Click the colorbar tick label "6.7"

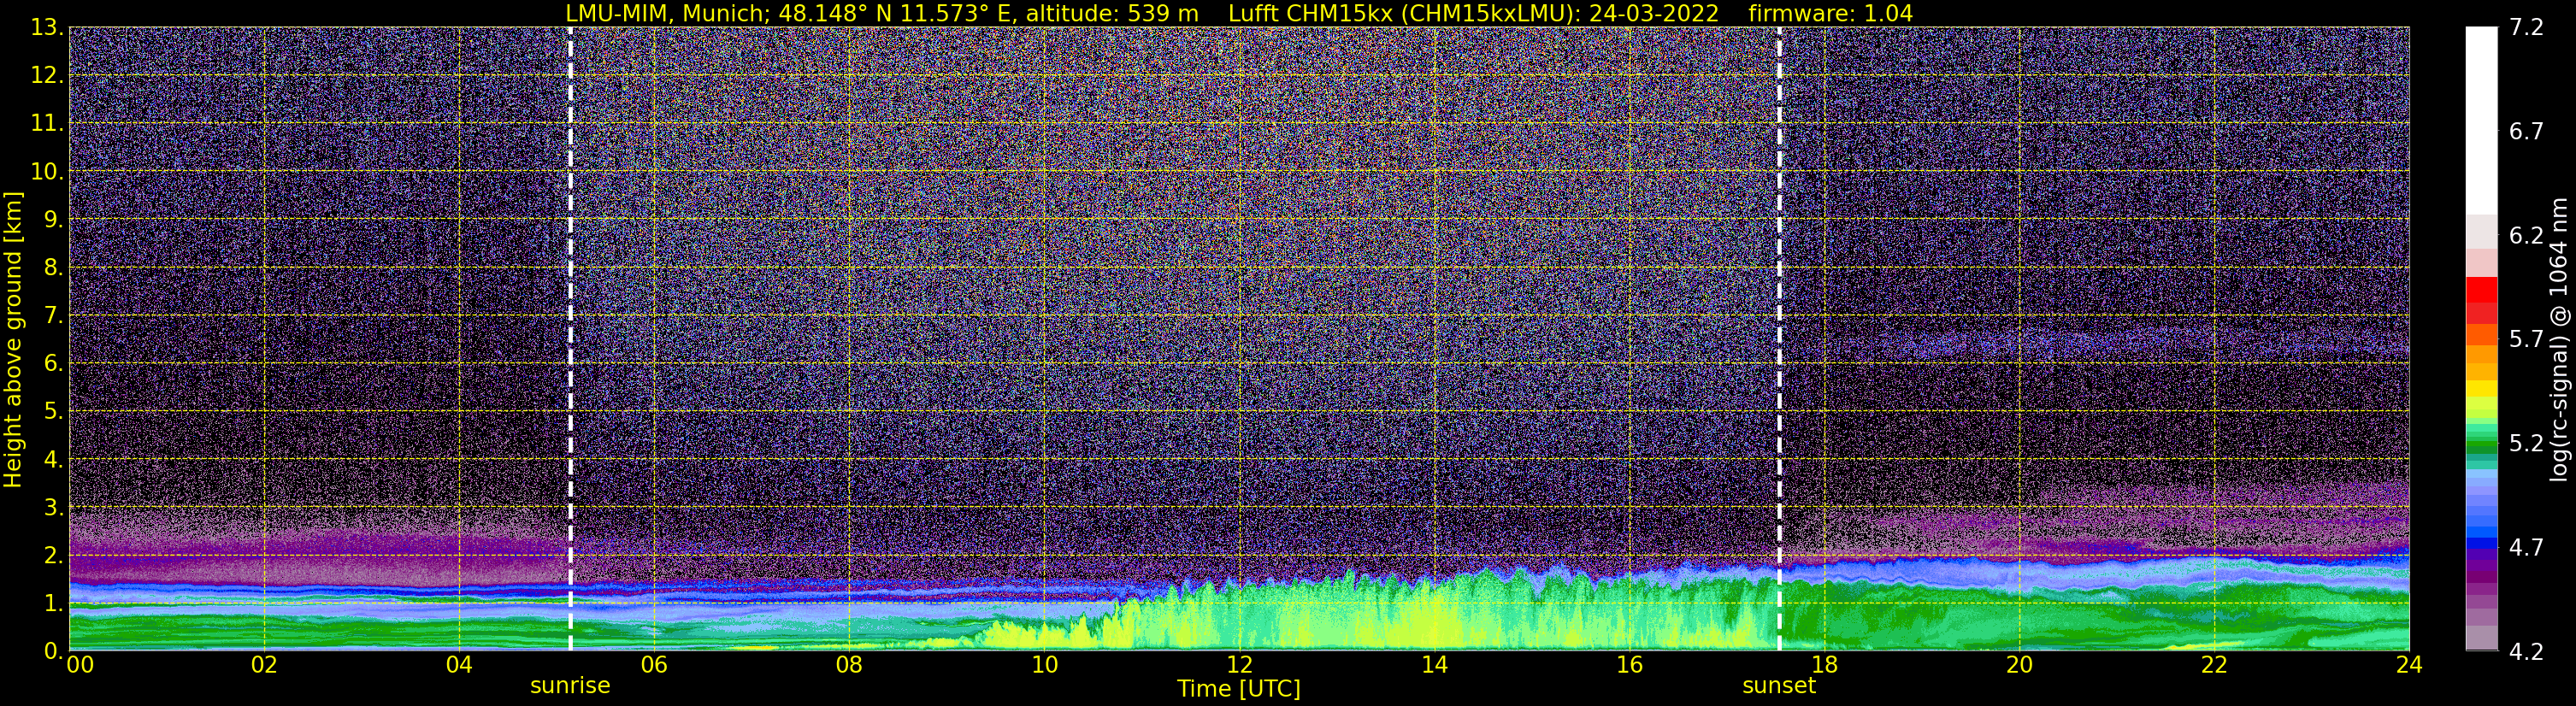click(x=2526, y=132)
